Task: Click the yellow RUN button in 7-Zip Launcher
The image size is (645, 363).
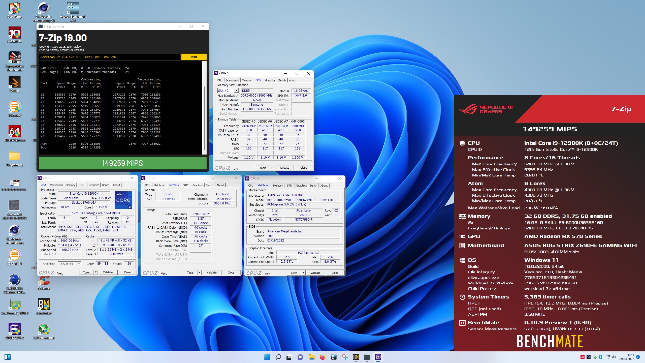Action: (x=194, y=57)
